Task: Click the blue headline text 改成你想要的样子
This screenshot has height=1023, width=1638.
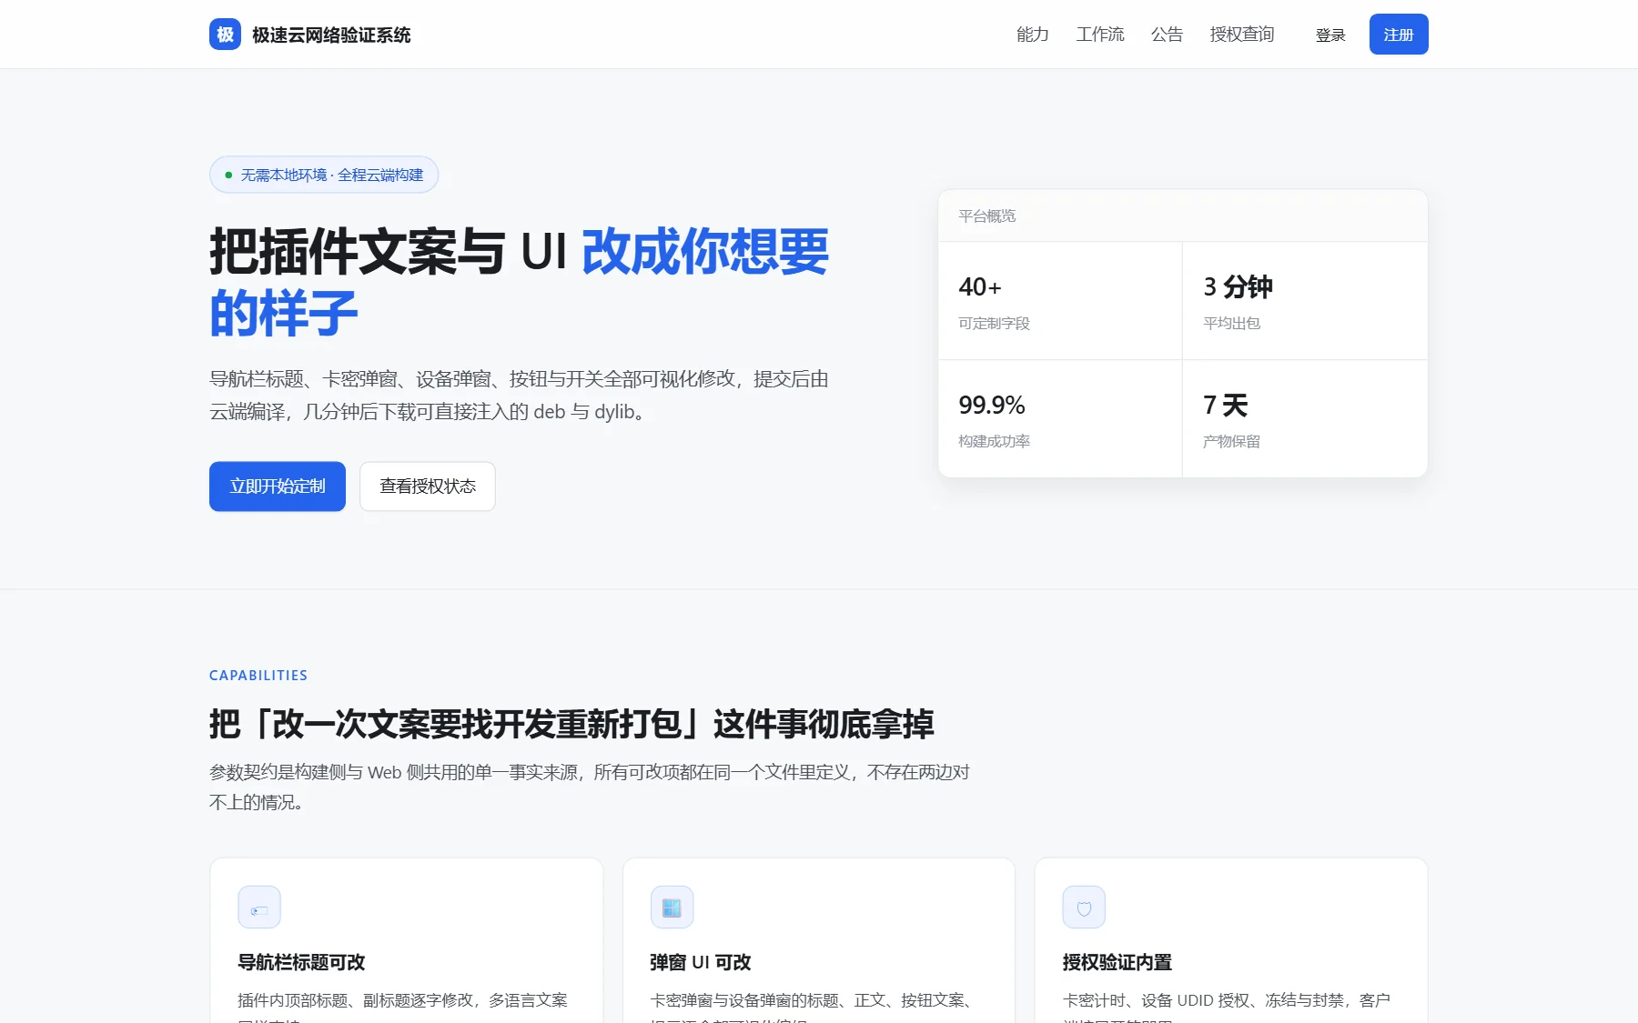Action: coord(519,282)
